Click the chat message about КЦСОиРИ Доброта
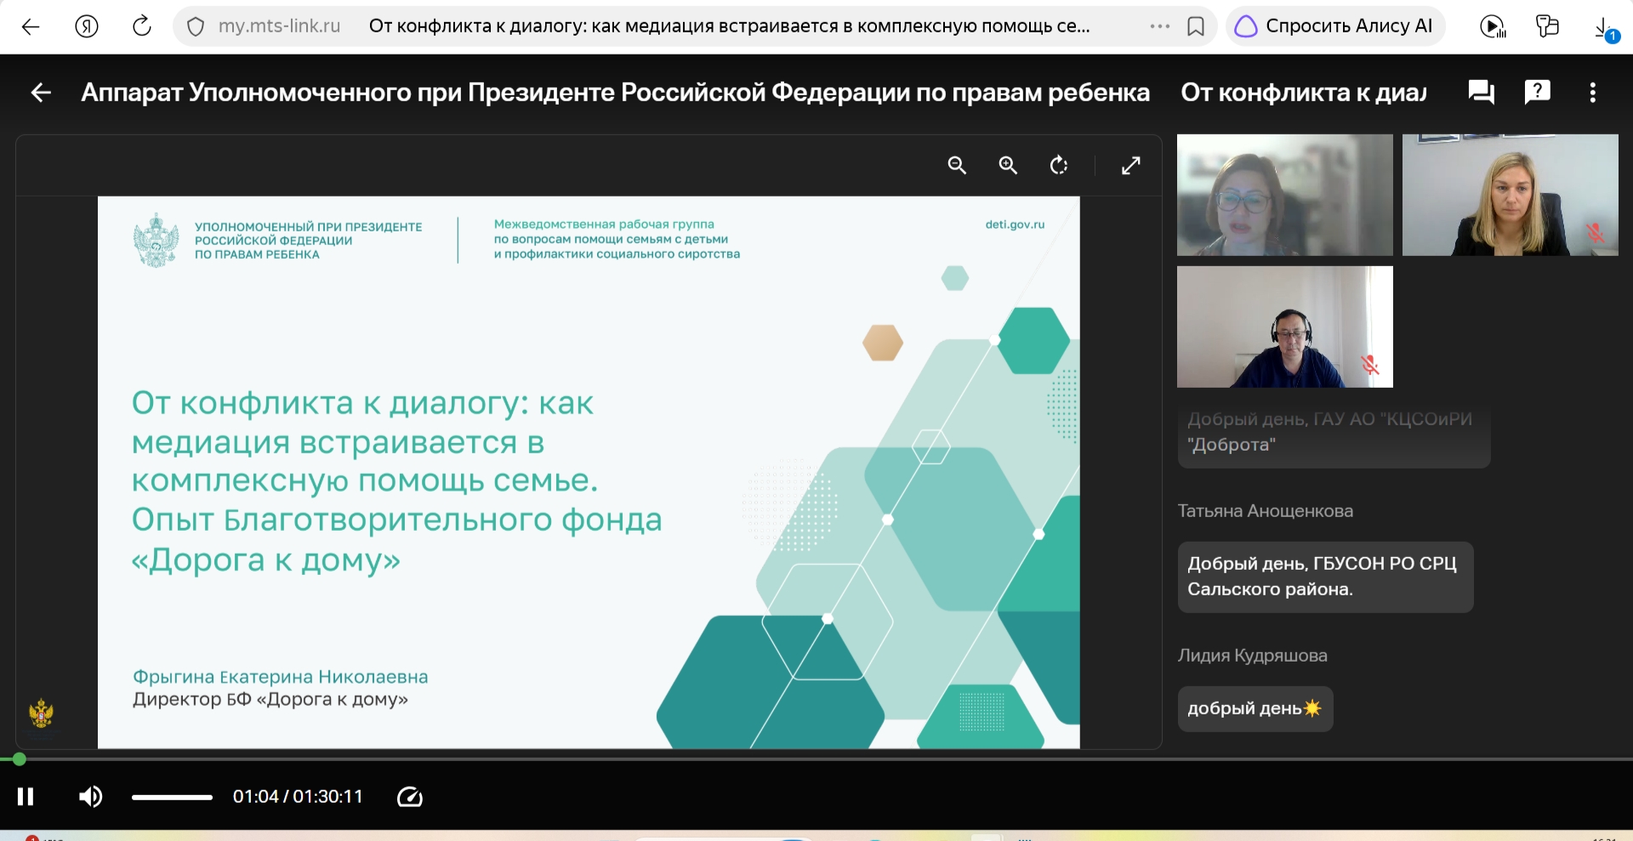Viewport: 1633px width, 841px height. pyautogui.click(x=1334, y=432)
